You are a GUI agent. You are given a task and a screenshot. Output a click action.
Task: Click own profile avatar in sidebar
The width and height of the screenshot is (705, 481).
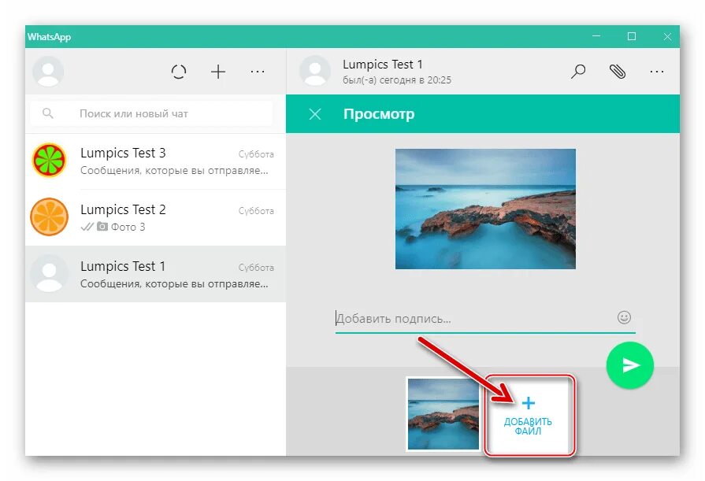coord(48,71)
